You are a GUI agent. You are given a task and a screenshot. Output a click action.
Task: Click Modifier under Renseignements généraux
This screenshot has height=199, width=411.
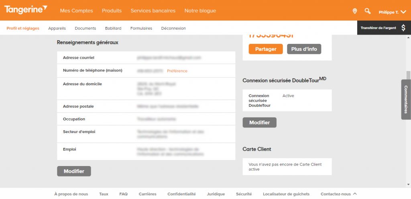click(74, 171)
